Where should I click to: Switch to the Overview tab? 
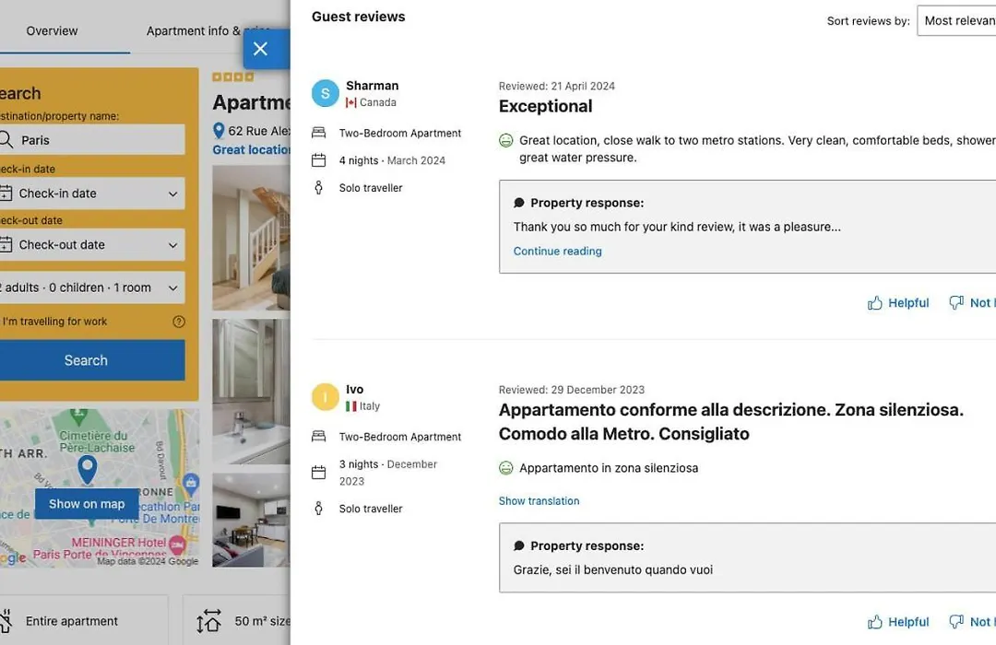click(x=52, y=30)
